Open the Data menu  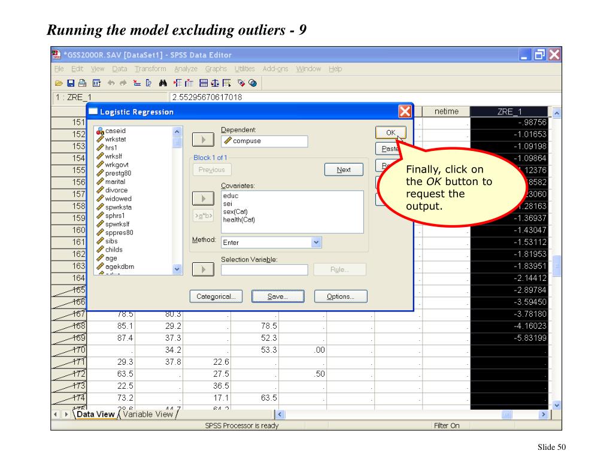120,69
